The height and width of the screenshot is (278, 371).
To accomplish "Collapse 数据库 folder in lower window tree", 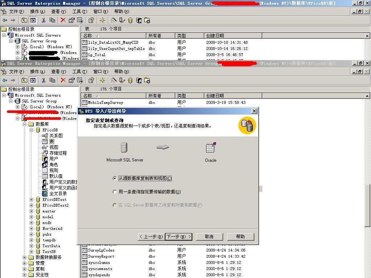I will pos(24,124).
